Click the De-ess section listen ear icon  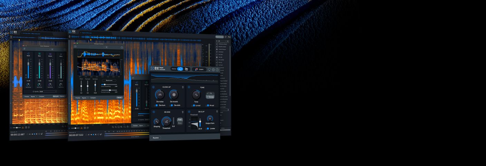(183, 111)
